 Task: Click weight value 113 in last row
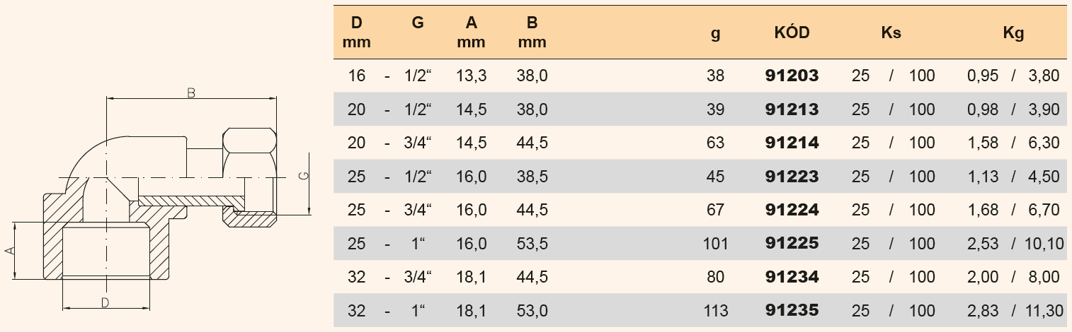[x=715, y=310]
